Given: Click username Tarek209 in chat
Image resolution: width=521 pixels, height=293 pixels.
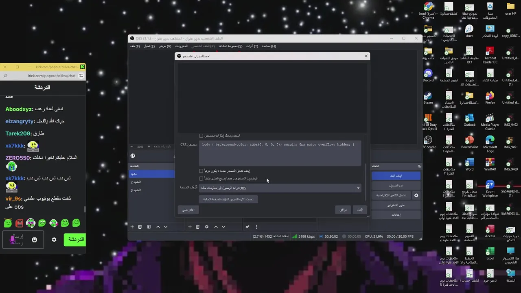Looking at the screenshot, I should [x=18, y=133].
